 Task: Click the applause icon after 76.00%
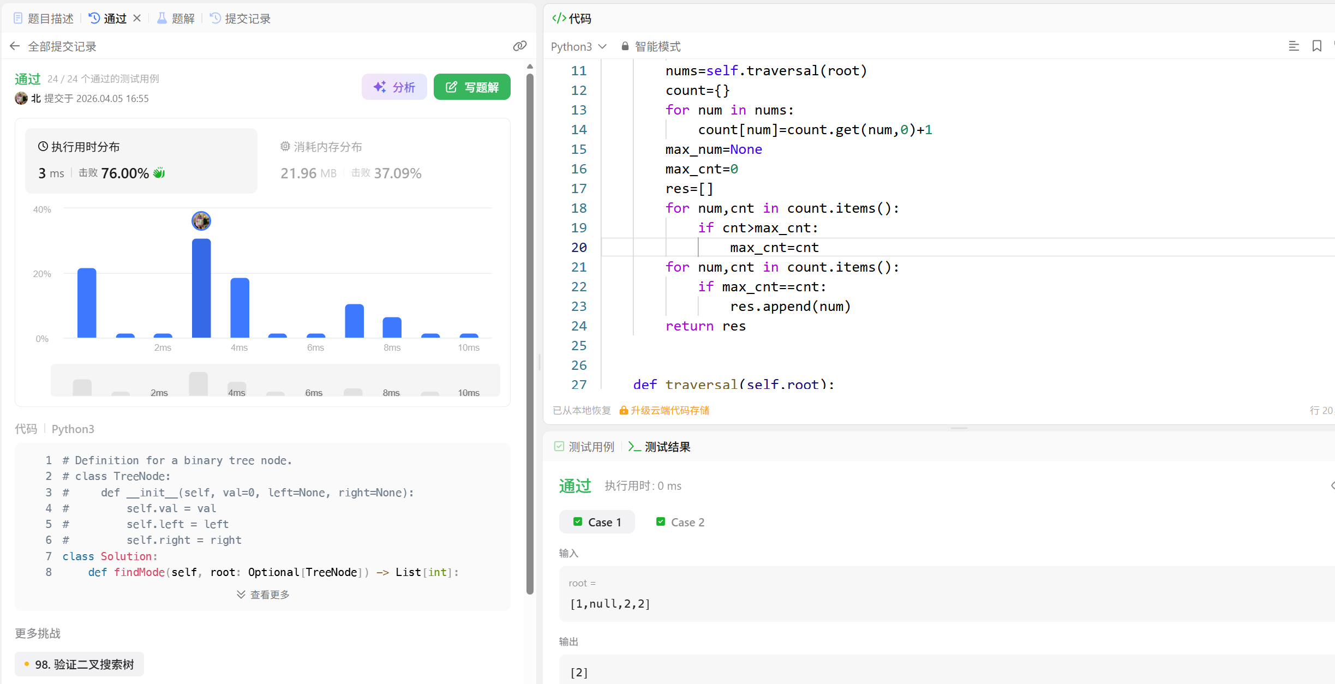coord(159,173)
